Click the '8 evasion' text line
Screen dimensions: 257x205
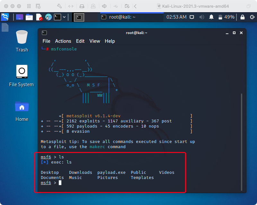click(78, 131)
